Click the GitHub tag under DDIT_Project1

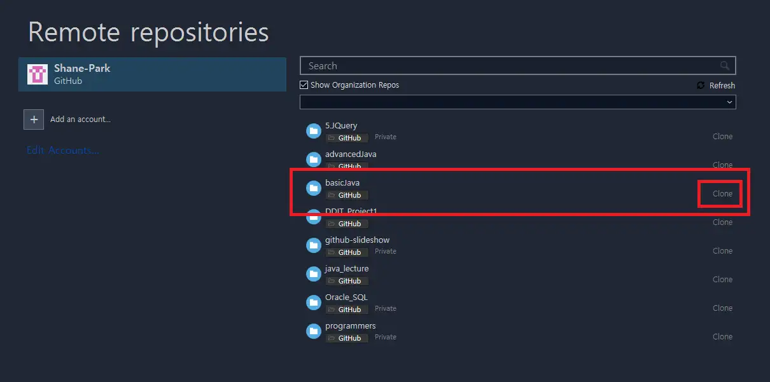(x=347, y=223)
